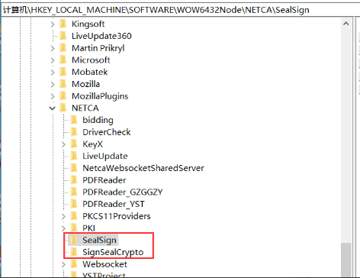The height and width of the screenshot is (278, 360).
Task: Click the Mobatek folder icon
Action: point(63,72)
